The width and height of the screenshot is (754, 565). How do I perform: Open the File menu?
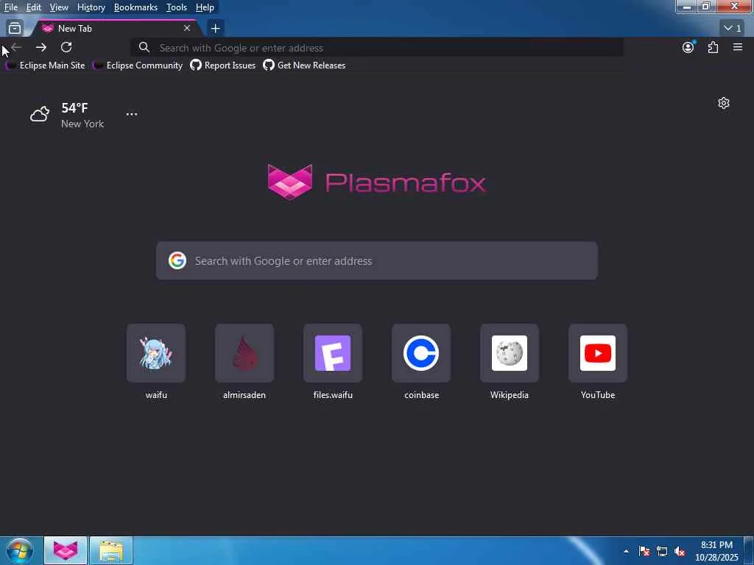(10, 7)
